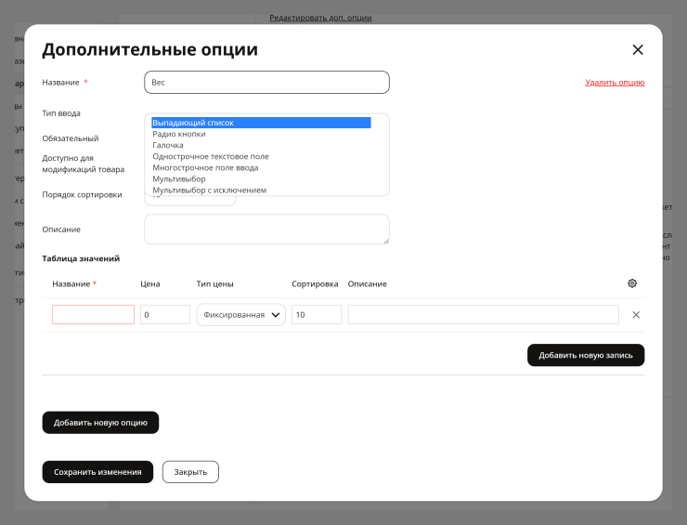The image size is (687, 525).
Task: Save with Сохранить изменения button
Action: pyautogui.click(x=97, y=472)
